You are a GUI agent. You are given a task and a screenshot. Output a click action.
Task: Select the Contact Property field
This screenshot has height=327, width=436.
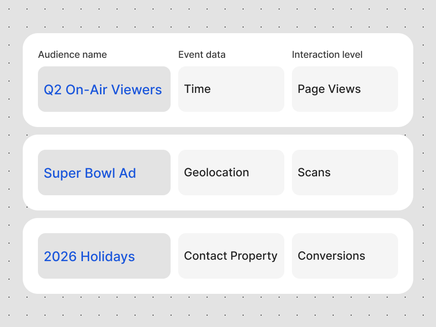tap(231, 256)
